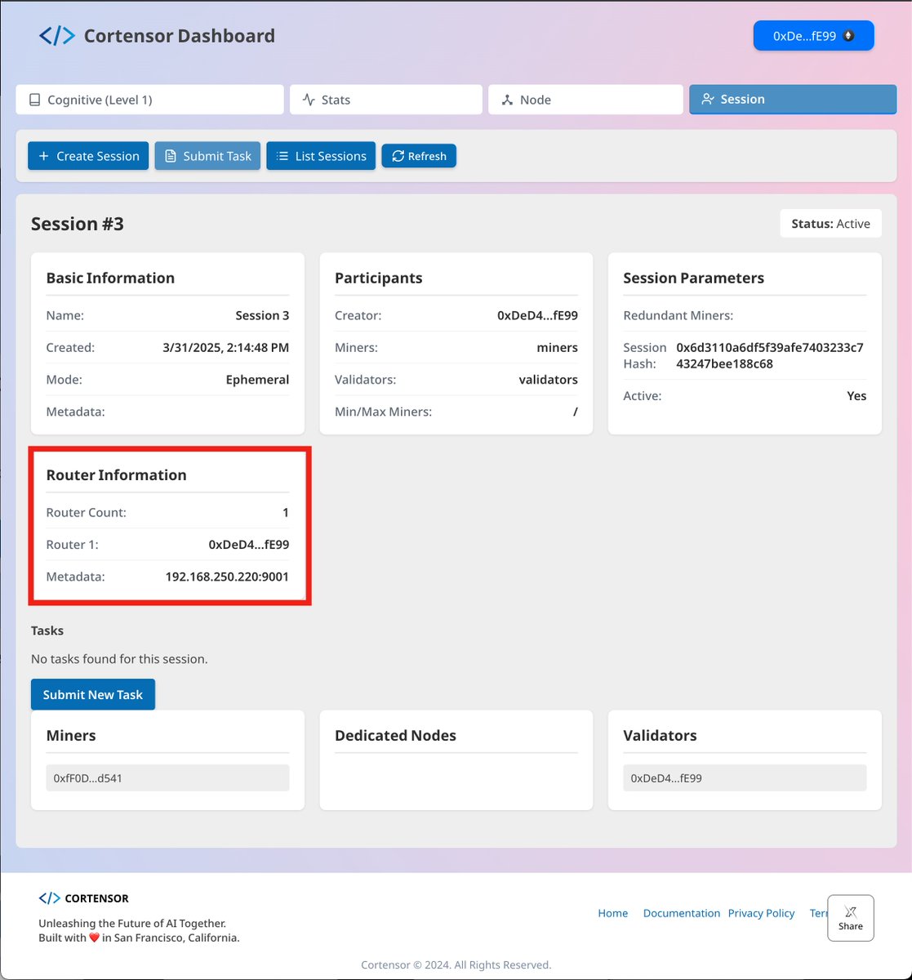Click the Router Information heading
Image resolution: width=912 pixels, height=980 pixels.
point(117,475)
